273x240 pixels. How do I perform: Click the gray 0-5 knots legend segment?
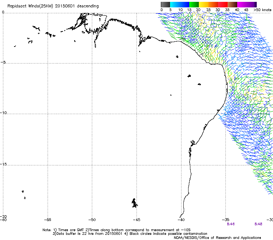[165, 4]
